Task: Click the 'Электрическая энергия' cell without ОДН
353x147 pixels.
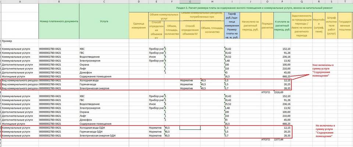Action: (104, 88)
